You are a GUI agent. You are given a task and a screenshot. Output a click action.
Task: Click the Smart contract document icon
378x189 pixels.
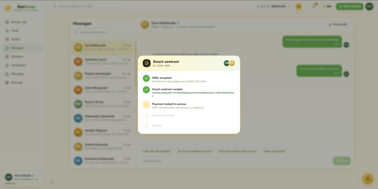point(147,63)
